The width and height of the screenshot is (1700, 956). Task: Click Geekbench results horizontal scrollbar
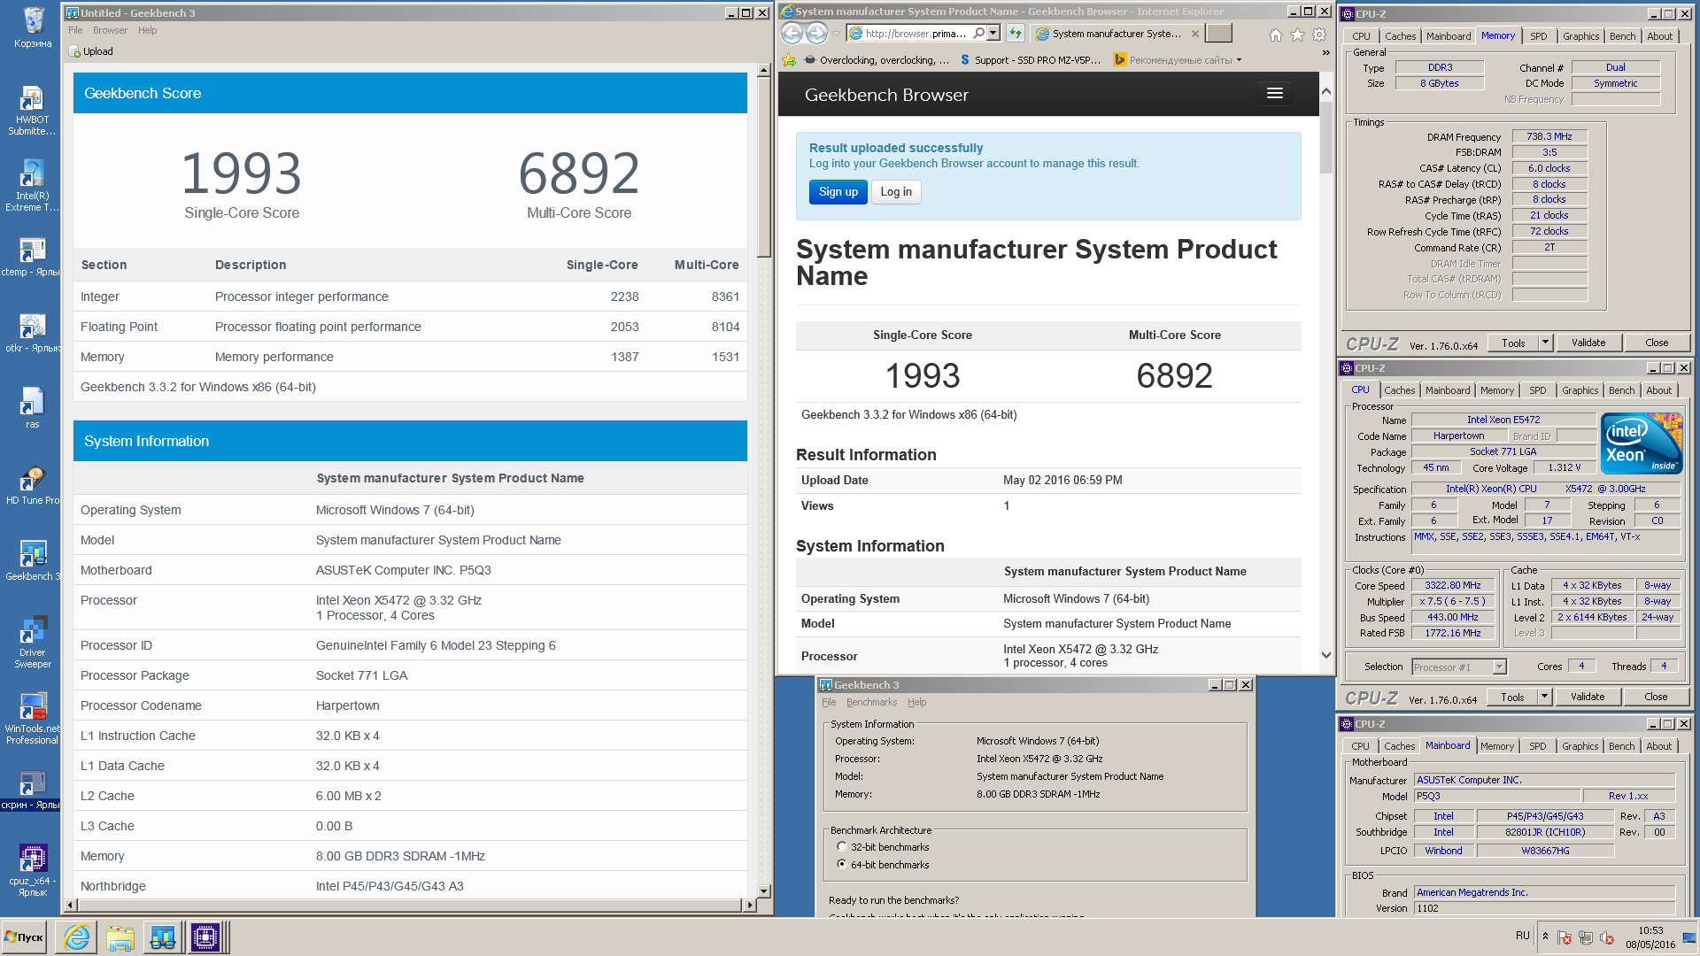tap(411, 906)
